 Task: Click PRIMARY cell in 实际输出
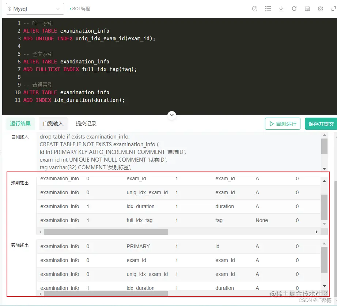(x=138, y=246)
